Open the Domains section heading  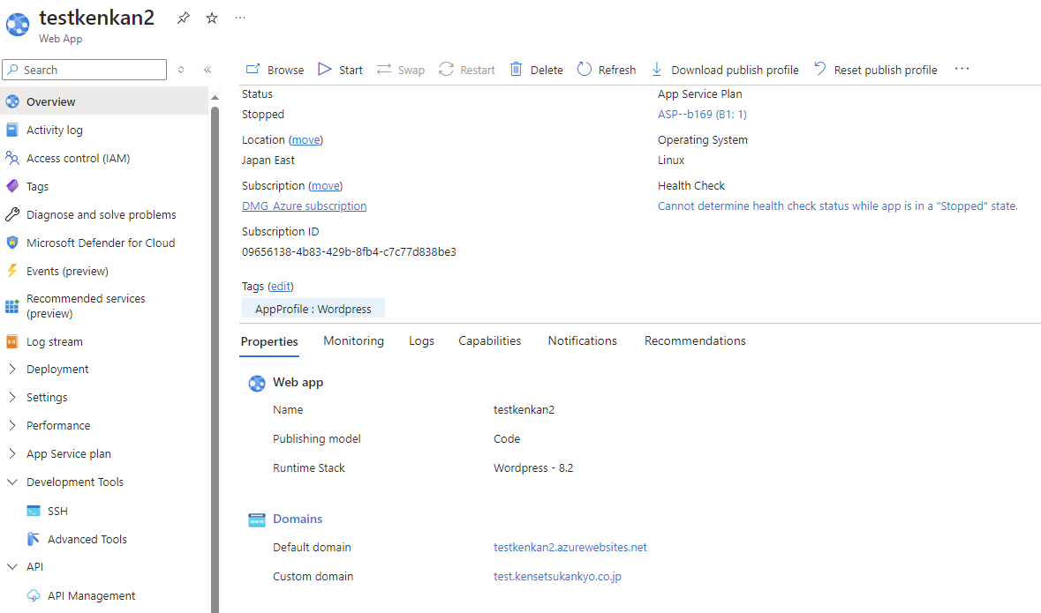pyautogui.click(x=298, y=519)
